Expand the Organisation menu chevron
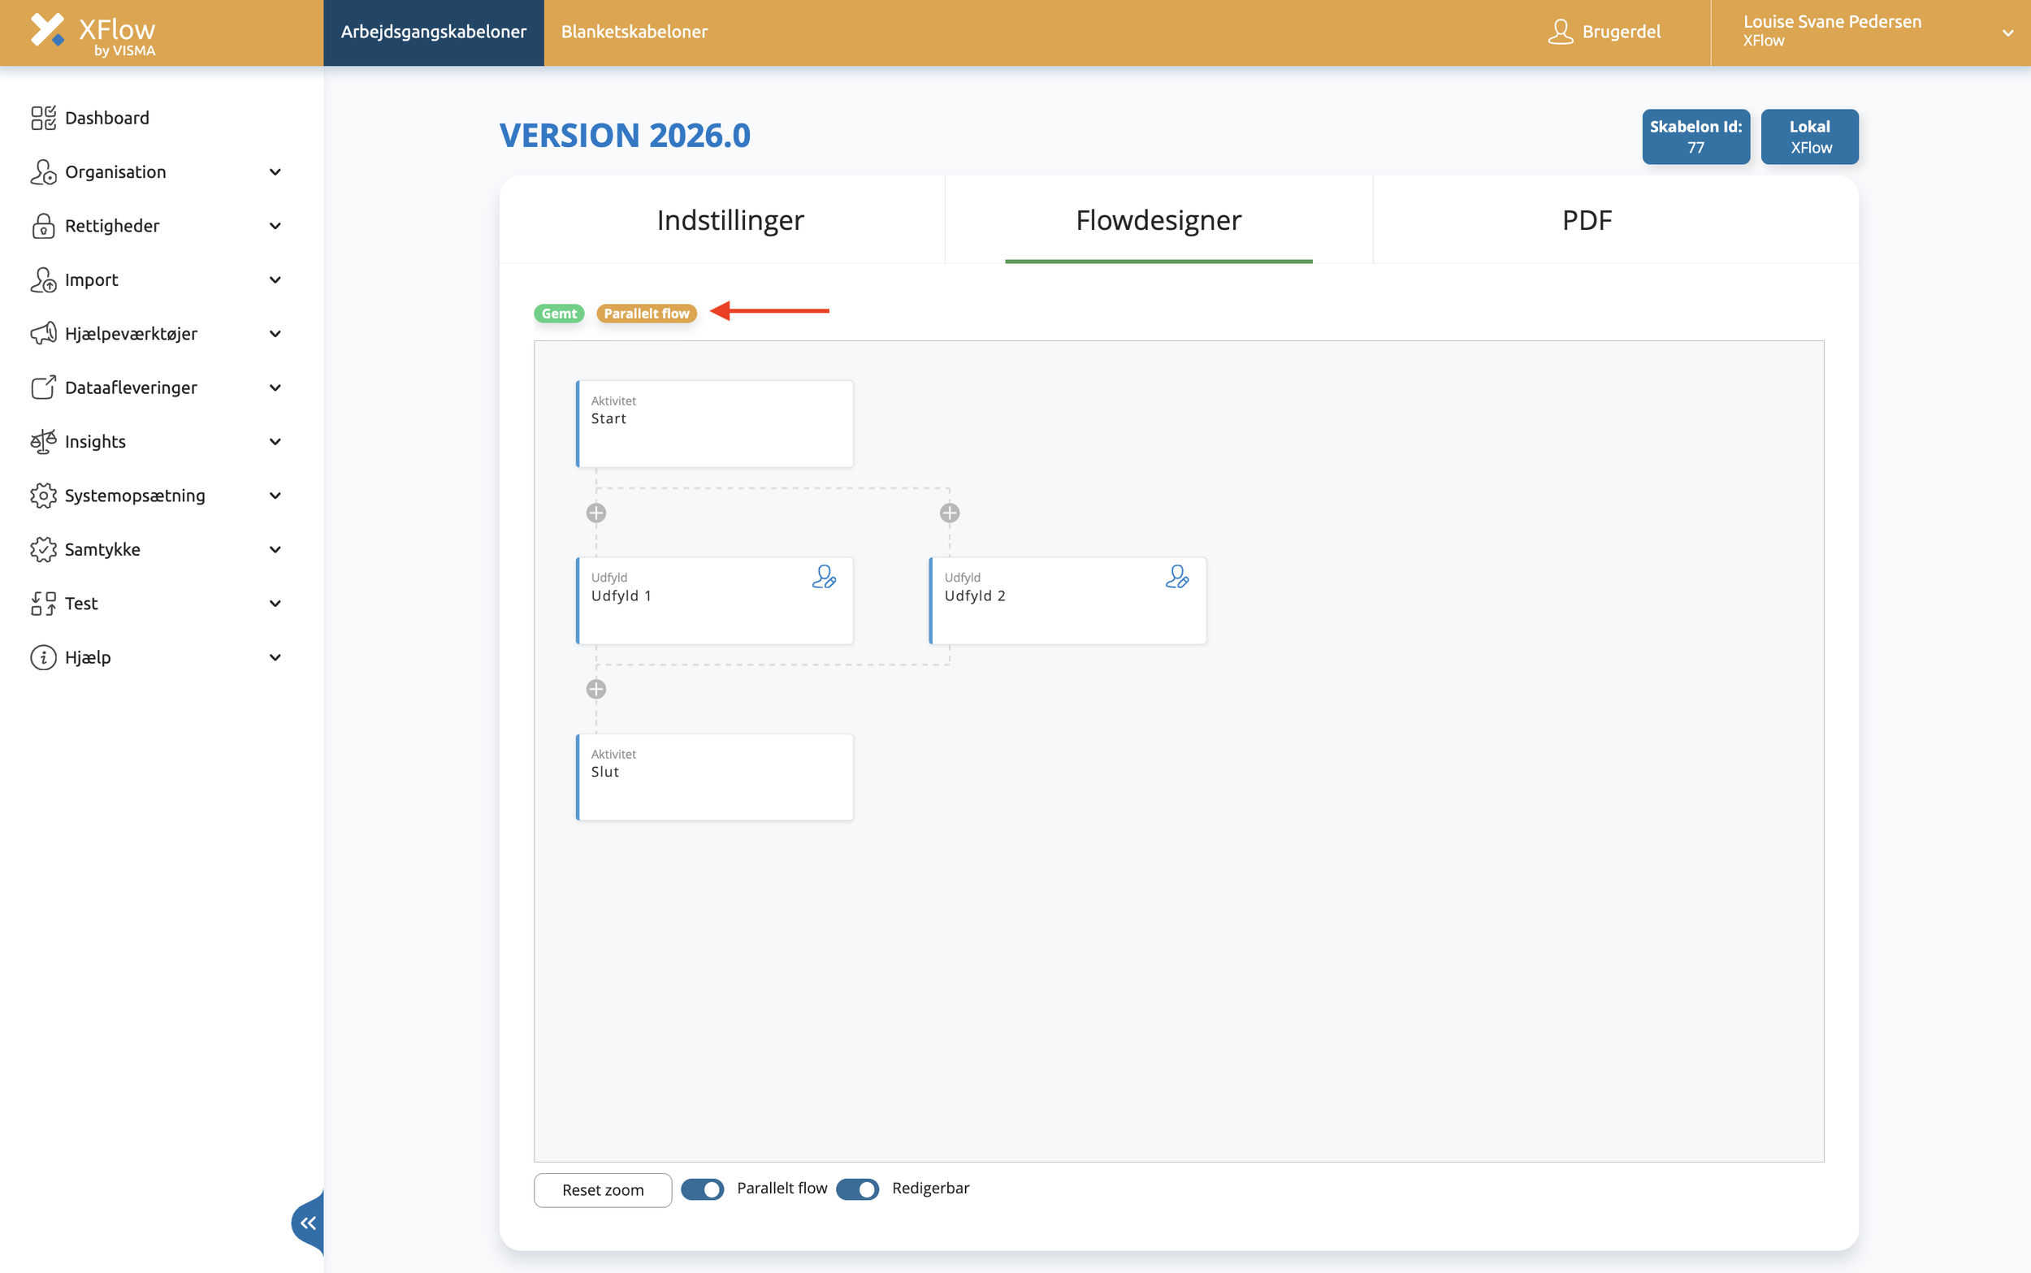Viewport: 2031px width, 1273px height. [275, 171]
